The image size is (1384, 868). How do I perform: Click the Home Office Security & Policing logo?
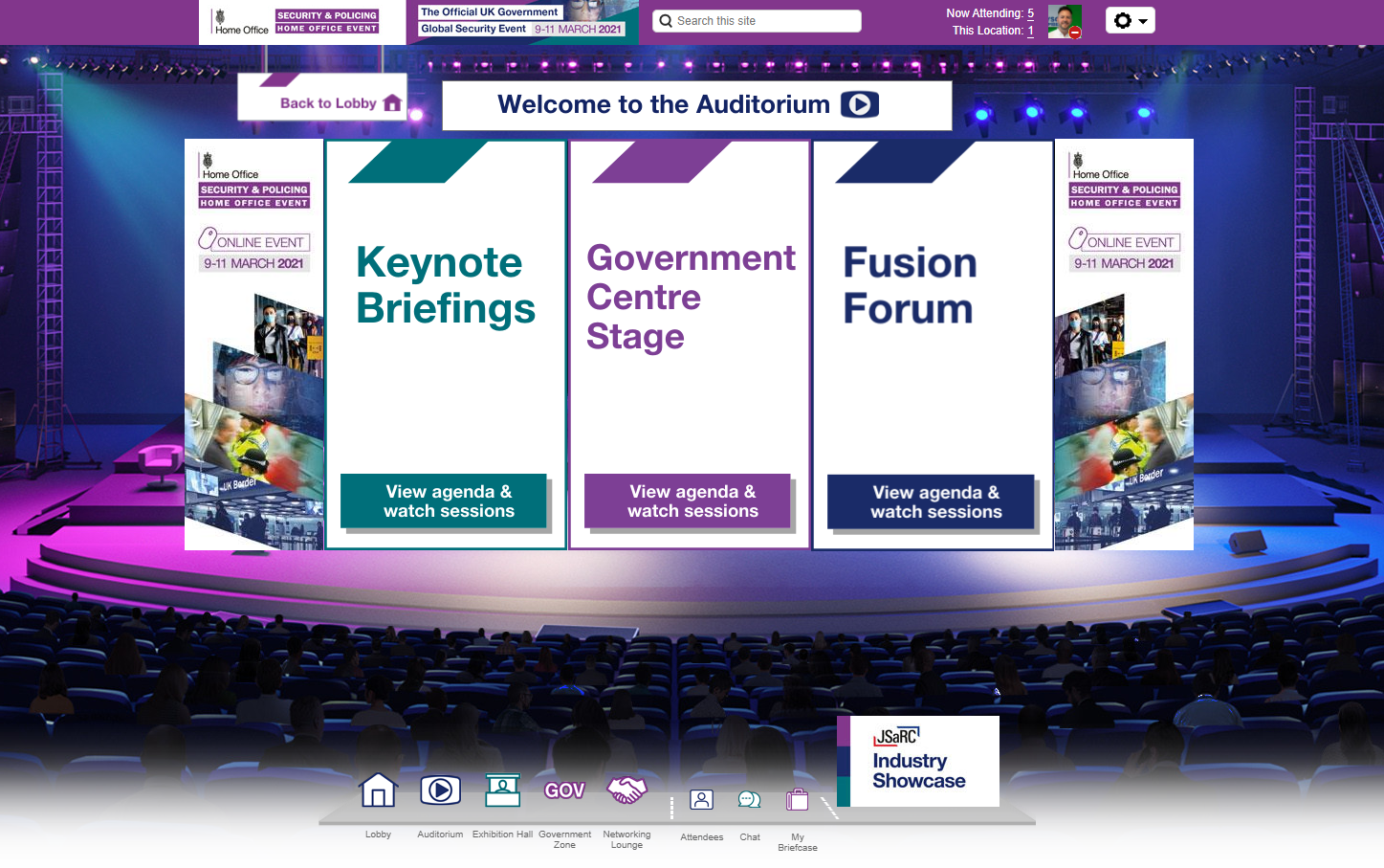[297, 22]
